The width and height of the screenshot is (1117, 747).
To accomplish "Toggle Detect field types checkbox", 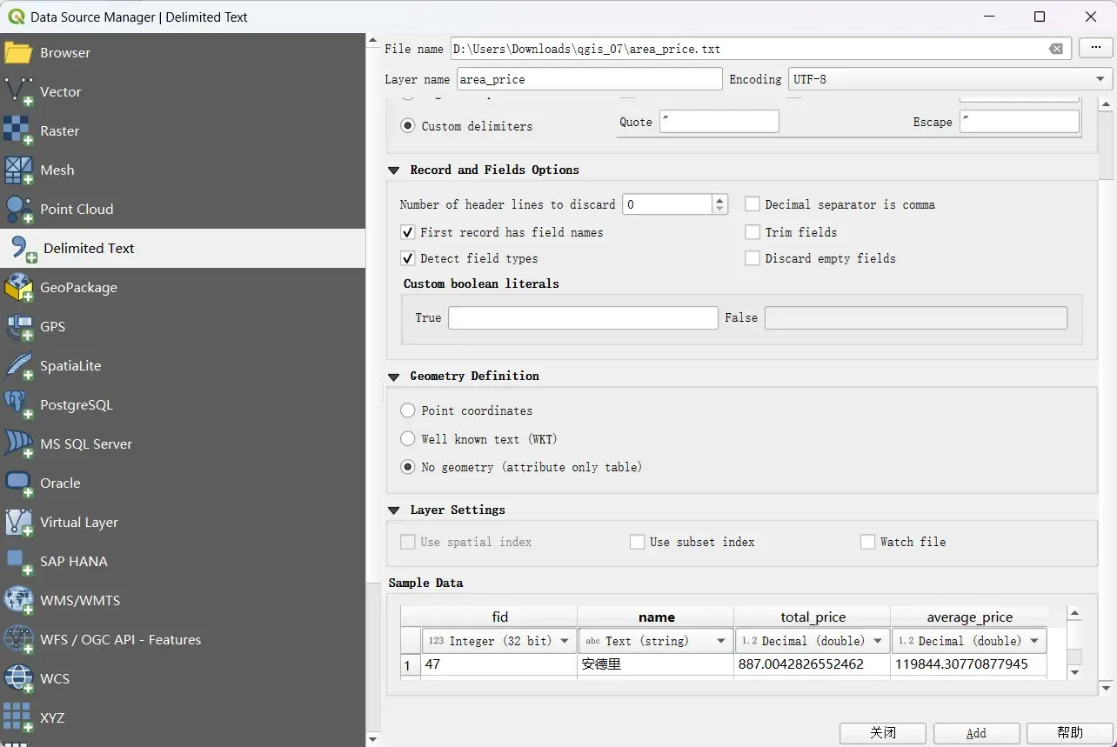I will [x=407, y=258].
